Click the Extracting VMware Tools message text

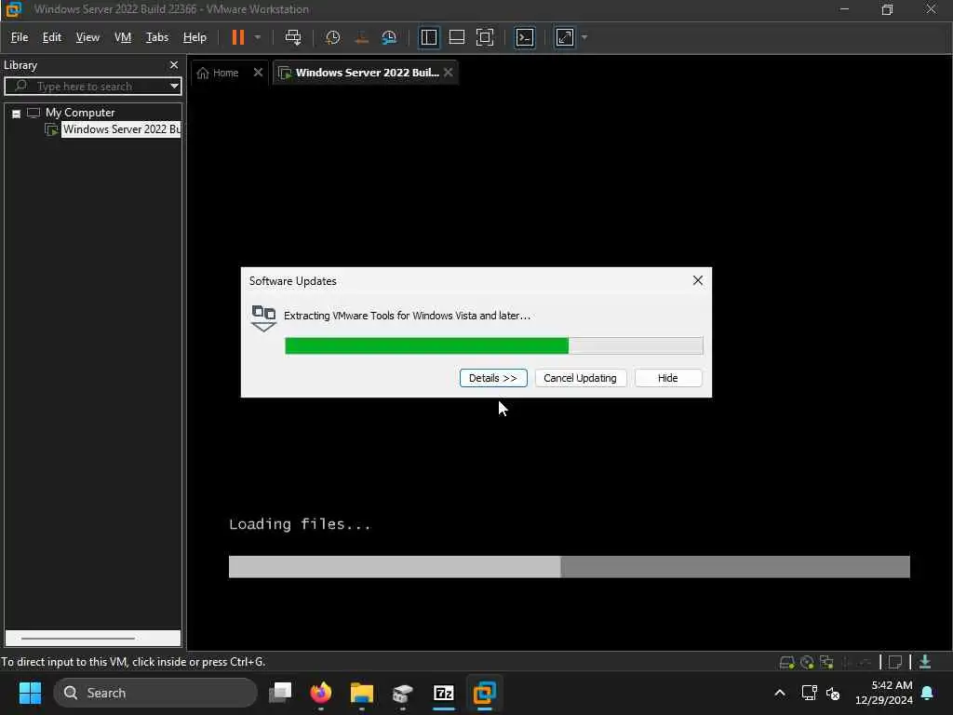click(x=407, y=316)
